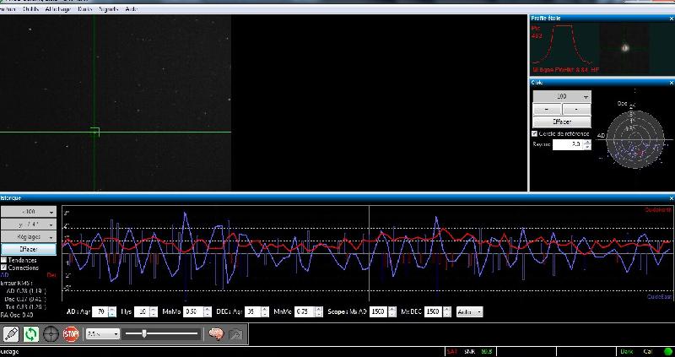Open the Darks menu

click(x=85, y=9)
